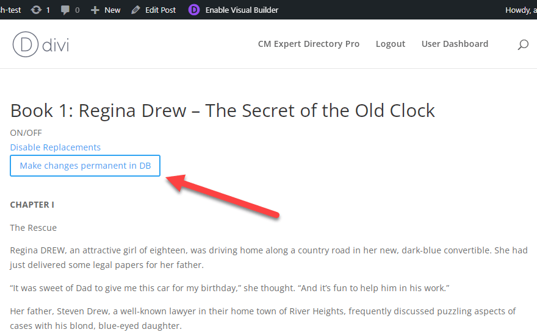This screenshot has height=335, width=537.
Task: Open the comments bubble icon
Action: [x=65, y=10]
